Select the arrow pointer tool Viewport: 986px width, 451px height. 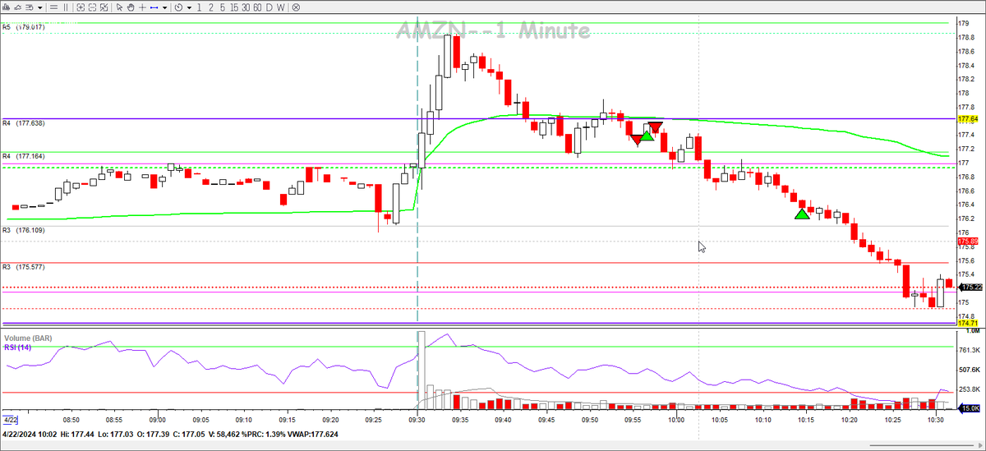click(119, 7)
